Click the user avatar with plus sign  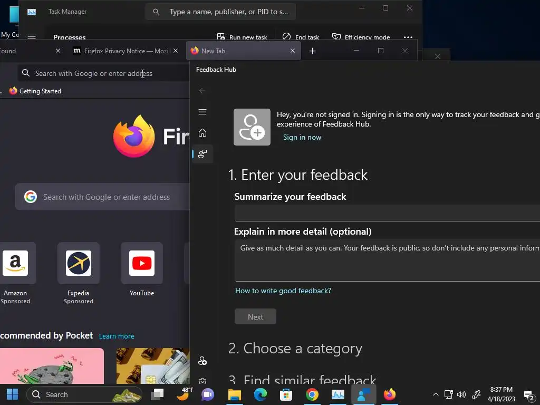(x=252, y=127)
